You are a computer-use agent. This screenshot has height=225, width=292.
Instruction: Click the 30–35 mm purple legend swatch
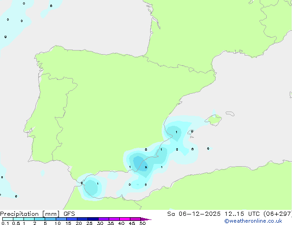(x=104, y=219)
